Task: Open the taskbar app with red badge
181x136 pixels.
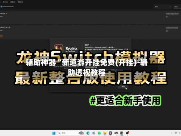Action: point(127,133)
